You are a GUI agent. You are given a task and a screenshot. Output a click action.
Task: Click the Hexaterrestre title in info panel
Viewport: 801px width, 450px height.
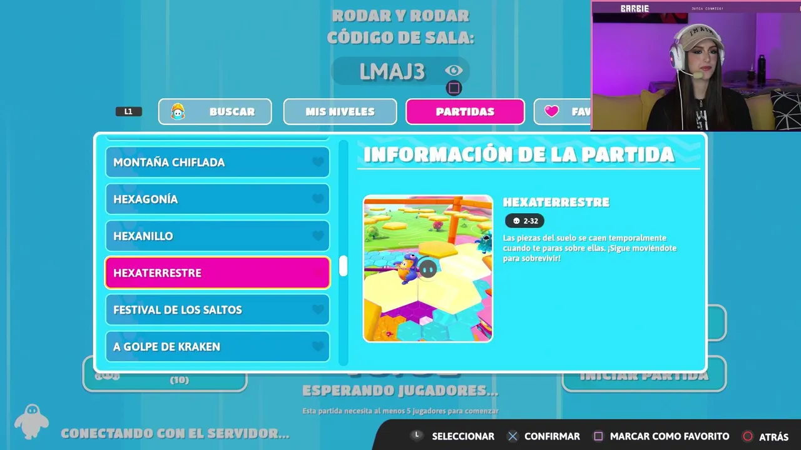coord(556,202)
